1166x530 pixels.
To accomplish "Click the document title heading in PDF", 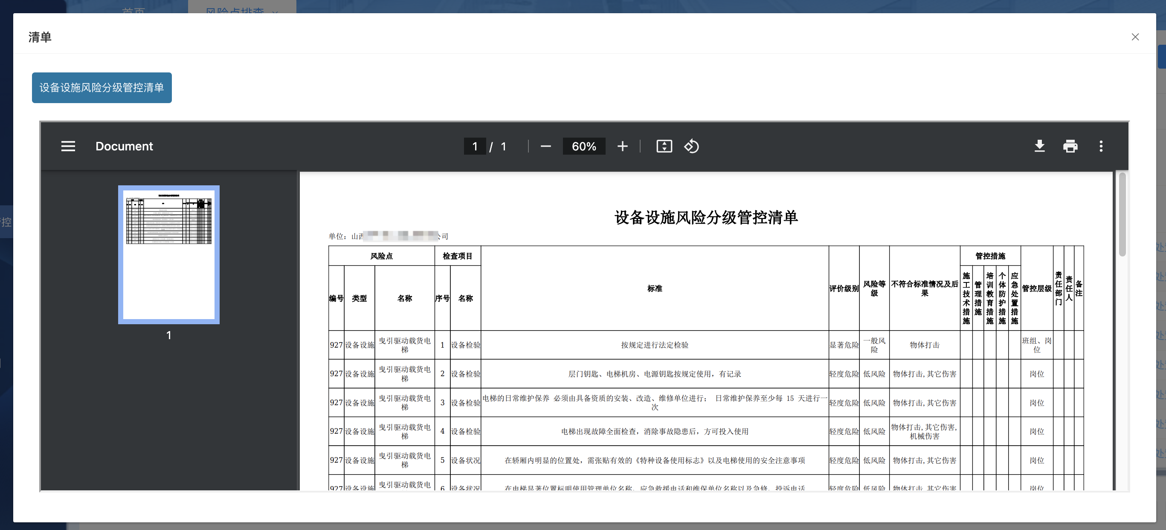I will click(706, 218).
